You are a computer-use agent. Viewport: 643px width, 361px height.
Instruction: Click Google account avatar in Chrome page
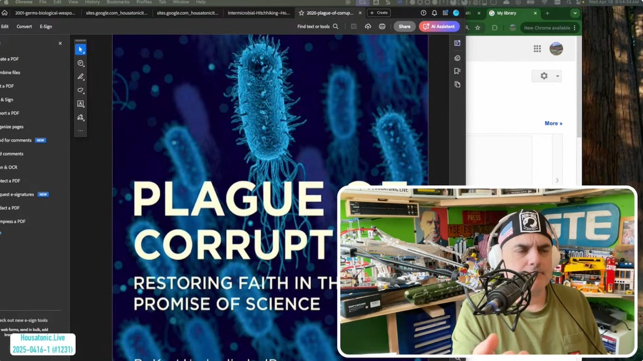point(556,49)
